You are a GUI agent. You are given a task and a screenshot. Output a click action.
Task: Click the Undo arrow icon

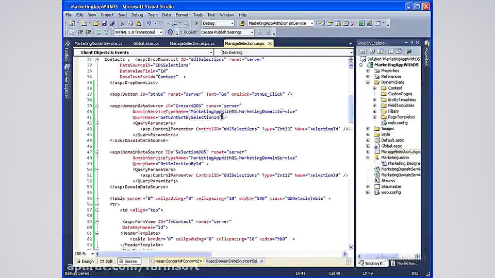tap(149, 23)
